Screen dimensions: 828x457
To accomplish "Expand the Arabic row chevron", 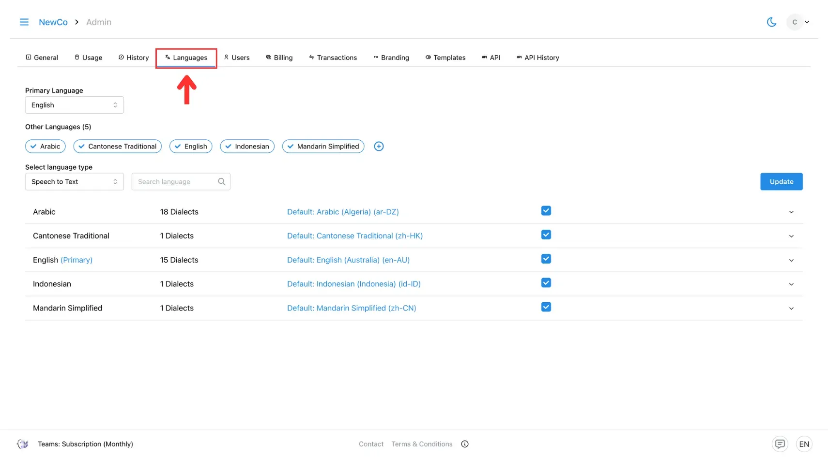I will coord(791,212).
